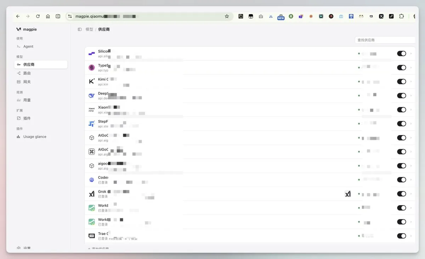The image size is (425, 259).
Task: Turn off the Trae provider toggle
Action: [401, 236]
